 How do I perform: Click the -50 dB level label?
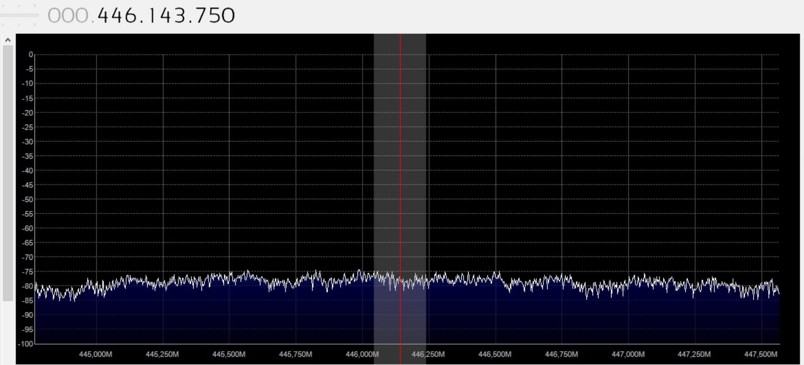pyautogui.click(x=28, y=200)
